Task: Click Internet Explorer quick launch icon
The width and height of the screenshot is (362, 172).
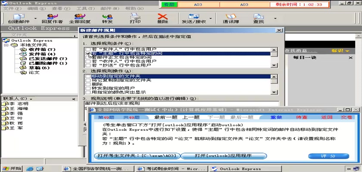Action: pos(30,169)
